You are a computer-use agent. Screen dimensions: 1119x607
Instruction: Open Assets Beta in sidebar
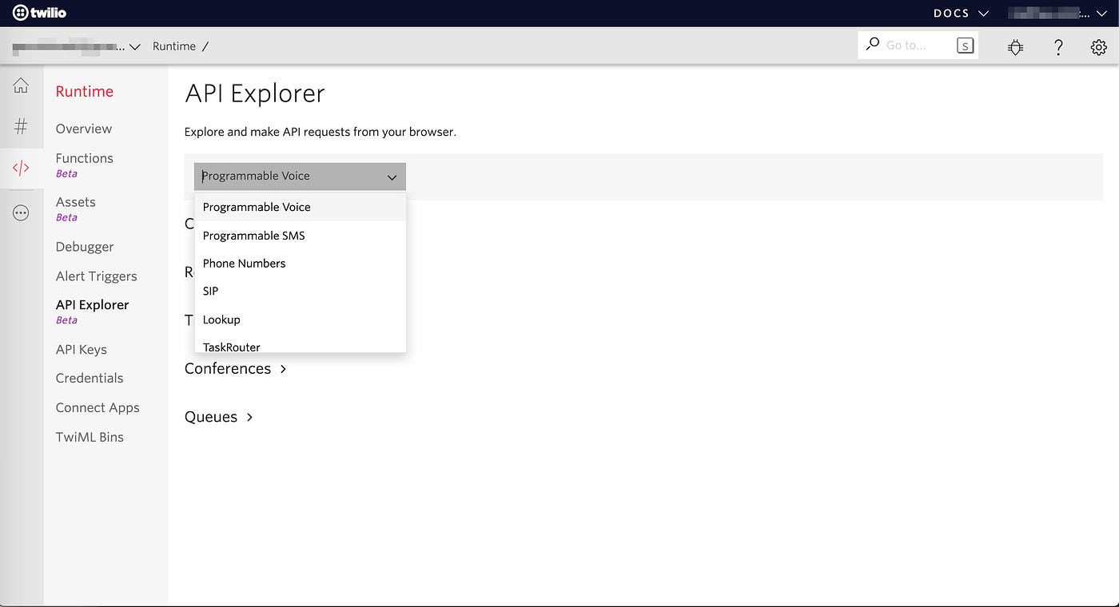pyautogui.click(x=76, y=208)
